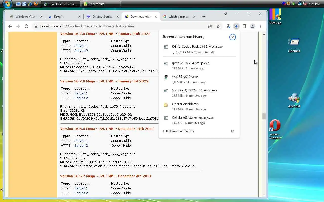Viewport: 324px width, 202px height.
Task: Click Server 2 for version 16.7.6
Action: click(x=81, y=51)
